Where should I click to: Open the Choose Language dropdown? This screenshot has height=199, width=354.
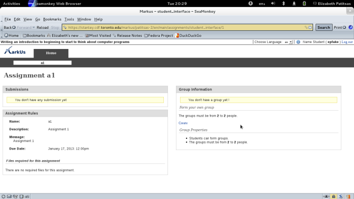point(288,42)
